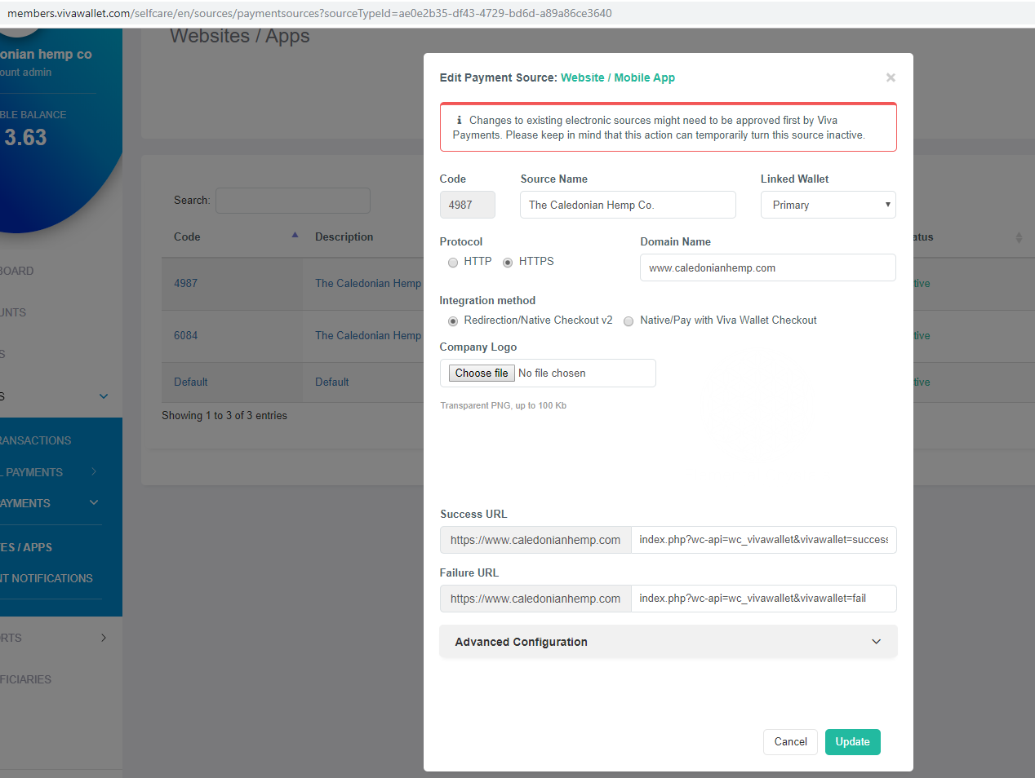Open TRANSACTIONS in the sidebar
The image size is (1035, 778).
pyautogui.click(x=37, y=440)
